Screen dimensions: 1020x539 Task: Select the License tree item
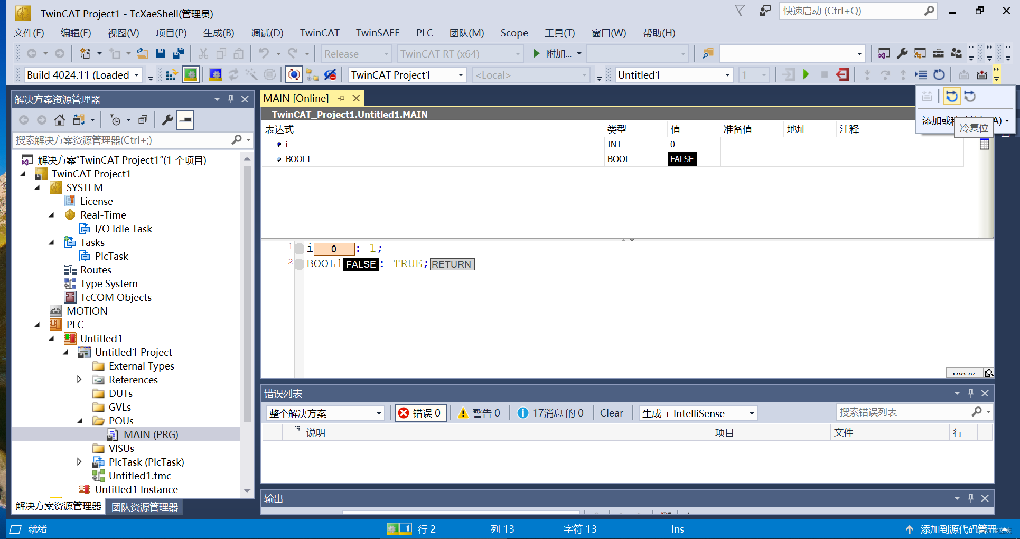96,201
